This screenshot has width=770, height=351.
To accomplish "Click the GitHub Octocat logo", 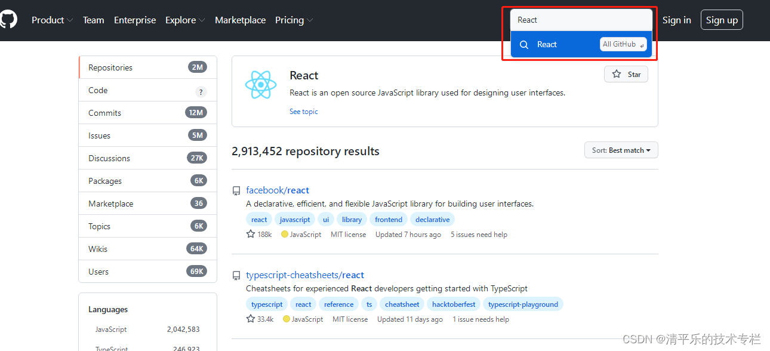I will (7, 20).
